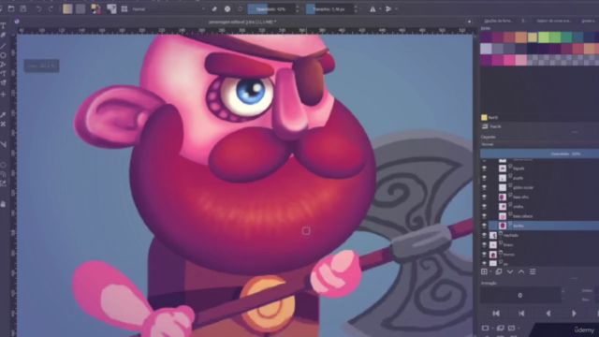Click the Opacidade slider stepper arrows
Screen dimensions: 599x337
pos(298,8)
